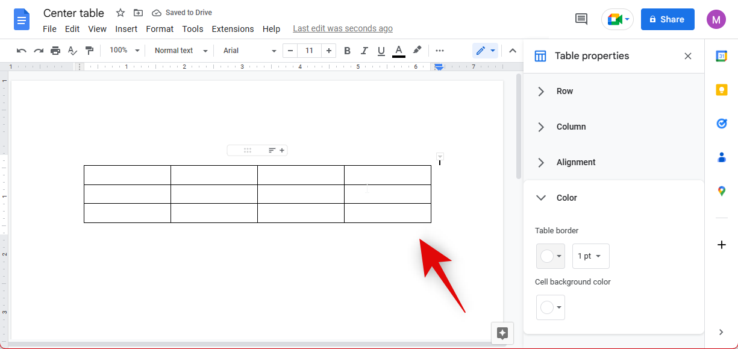Open the cell background color picker
The width and height of the screenshot is (738, 349).
[x=550, y=307]
